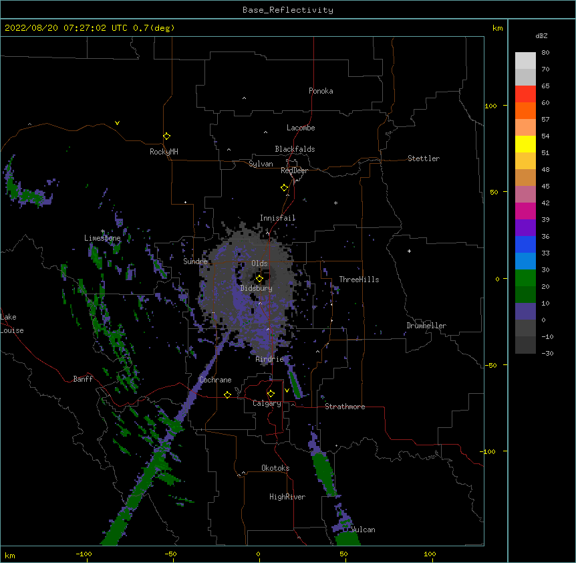
Task: Click the yellow diamond marker below Cochrane
Action: click(x=227, y=395)
